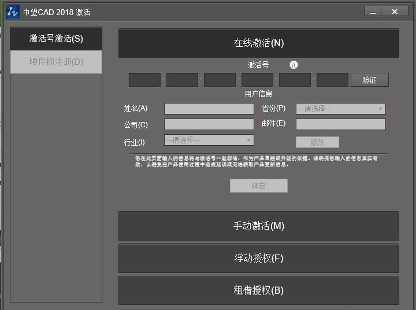This screenshot has width=416, height=310.
Task: Click the ZWCAD app icon in the title bar
Action: coord(12,12)
